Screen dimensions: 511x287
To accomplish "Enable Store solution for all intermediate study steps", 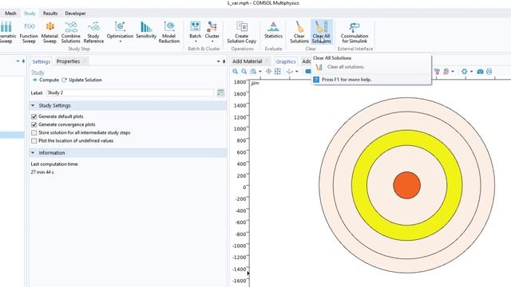I will pos(34,133).
